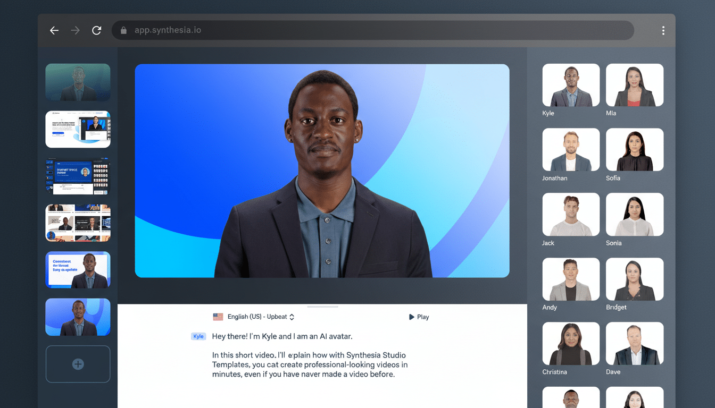Click the padlock icon in the address bar

click(x=123, y=30)
